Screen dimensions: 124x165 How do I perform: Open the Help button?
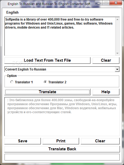[x=106, y=92]
